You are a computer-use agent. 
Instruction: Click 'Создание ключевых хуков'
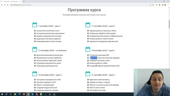tap(100, 61)
